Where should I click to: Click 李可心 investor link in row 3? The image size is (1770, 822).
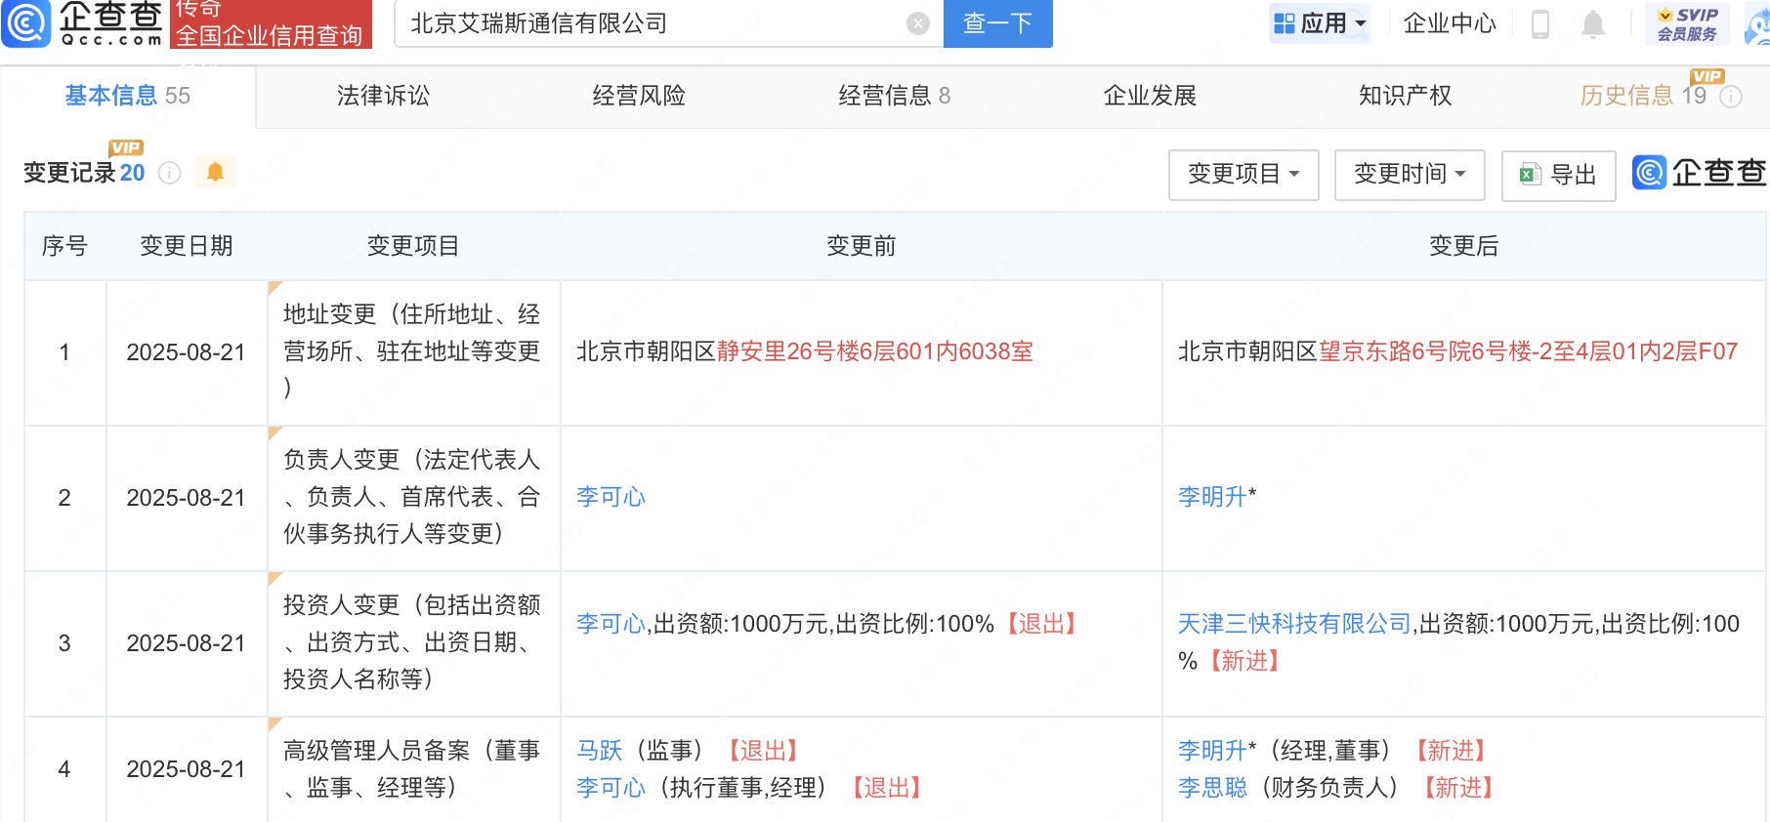pyautogui.click(x=611, y=624)
